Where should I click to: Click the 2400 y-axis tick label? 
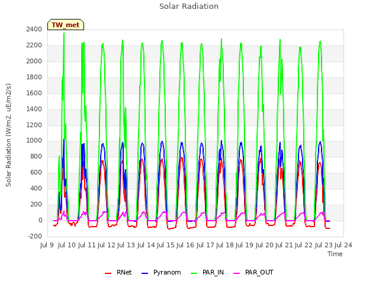coord(34,29)
